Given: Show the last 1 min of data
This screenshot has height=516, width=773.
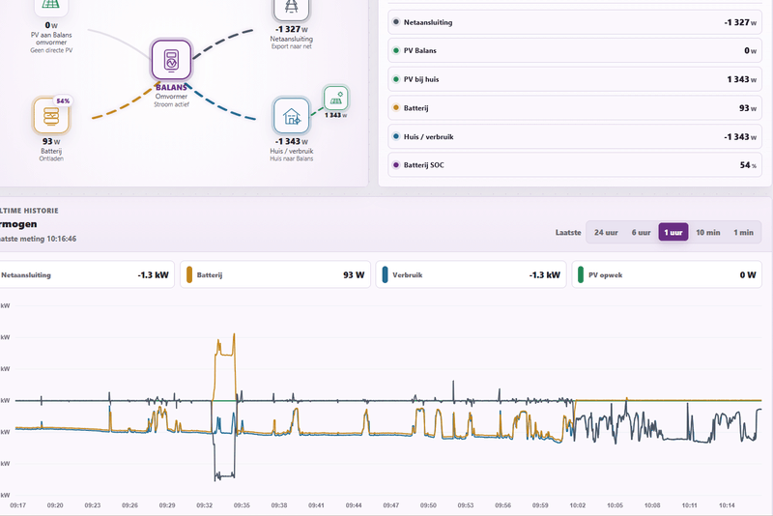Looking at the screenshot, I should [743, 232].
